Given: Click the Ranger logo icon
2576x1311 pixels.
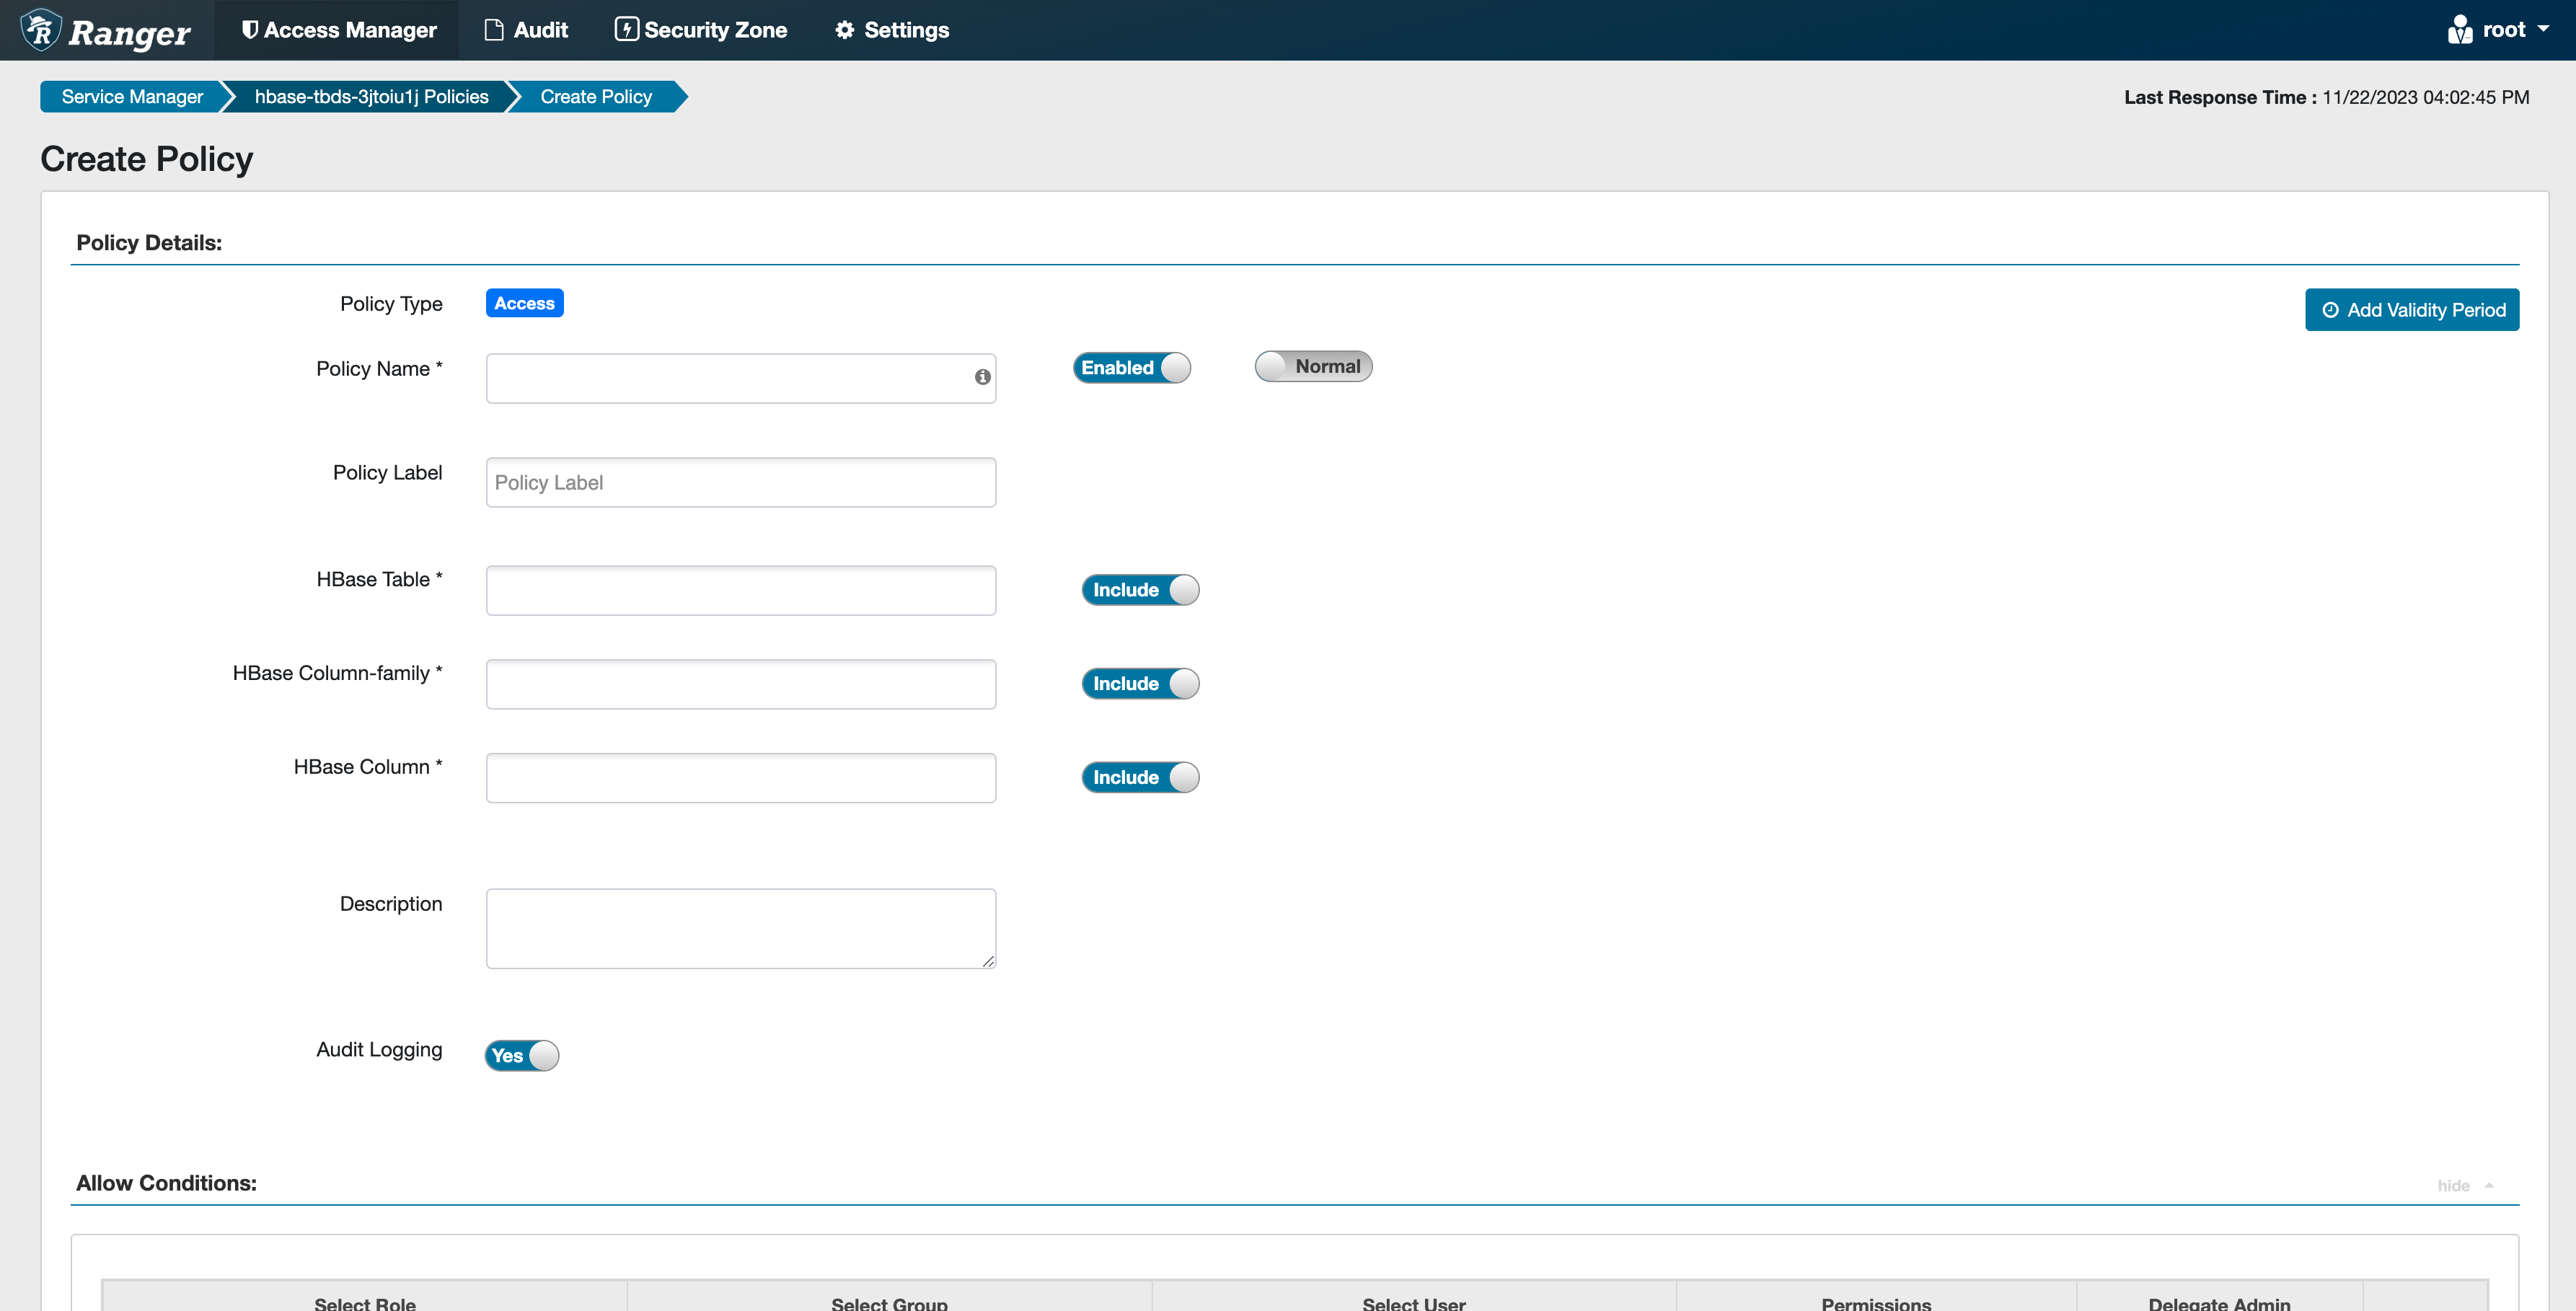Looking at the screenshot, I should tap(41, 30).
